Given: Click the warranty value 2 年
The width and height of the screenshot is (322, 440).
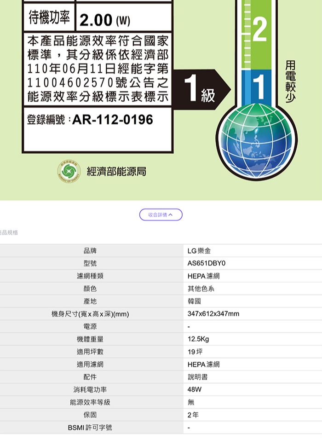Looking at the screenshot, I should [x=193, y=415].
